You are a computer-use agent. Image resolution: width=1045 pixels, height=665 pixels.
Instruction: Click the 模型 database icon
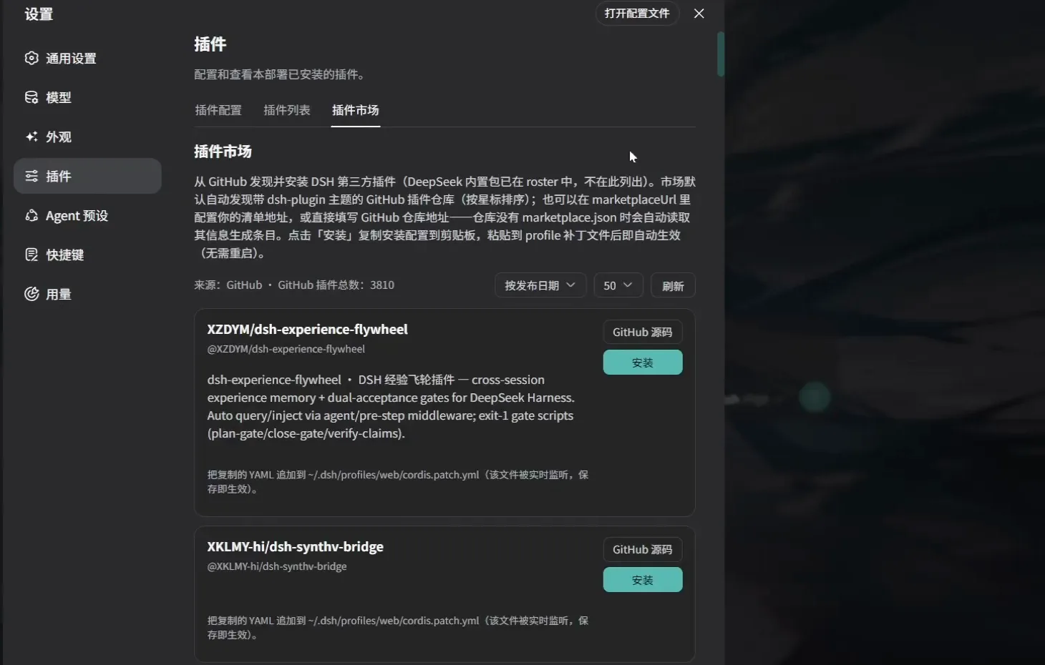31,97
